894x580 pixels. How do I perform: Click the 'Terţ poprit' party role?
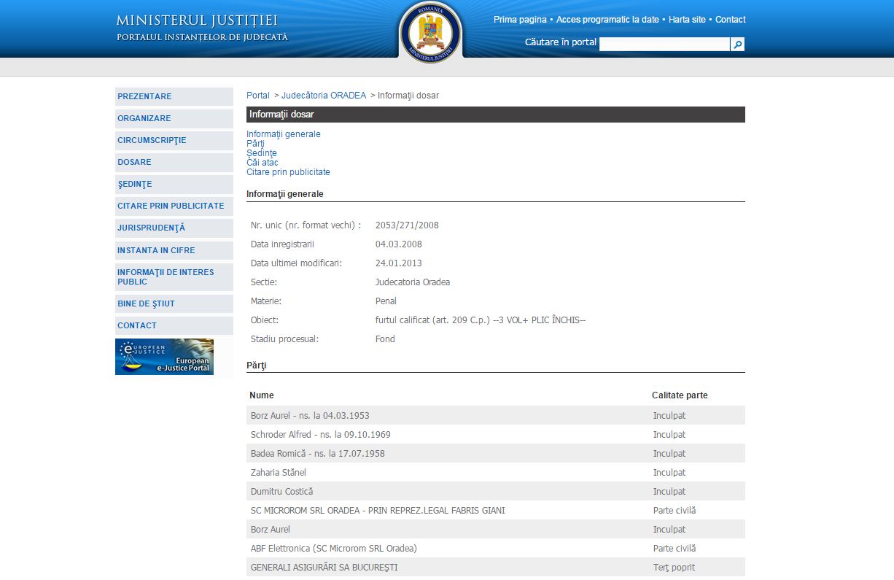(x=675, y=568)
